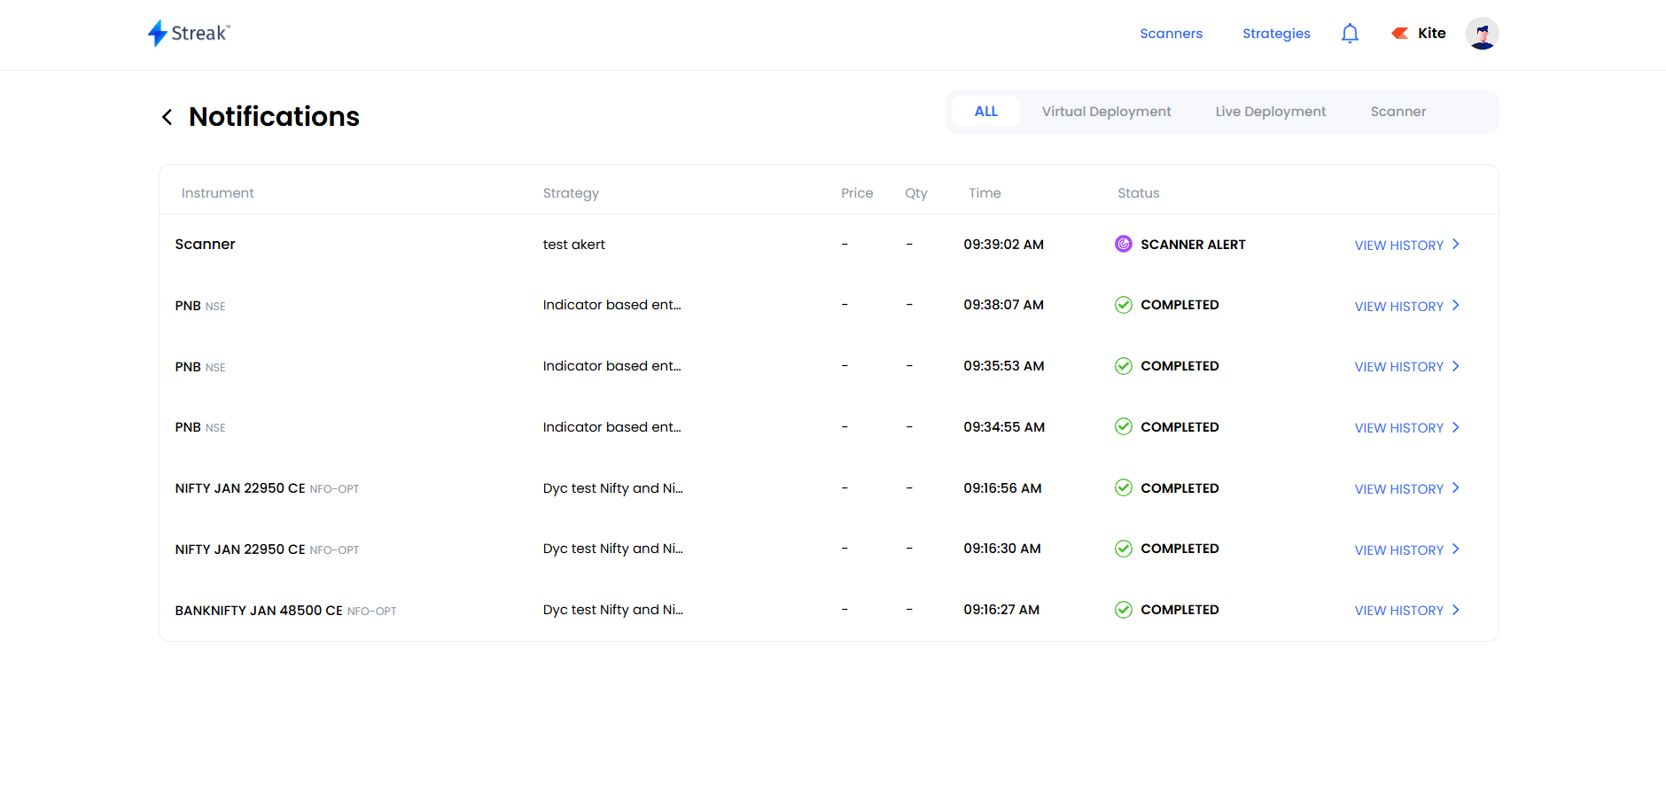This screenshot has width=1666, height=803.
Task: Open Scanners in the top navigation
Action: point(1171,34)
